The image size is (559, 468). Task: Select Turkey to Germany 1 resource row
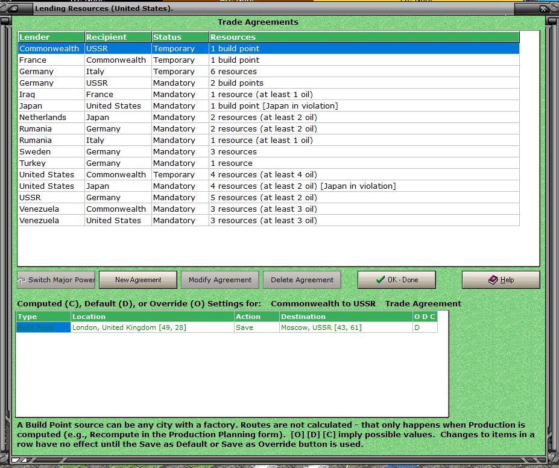coord(269,163)
